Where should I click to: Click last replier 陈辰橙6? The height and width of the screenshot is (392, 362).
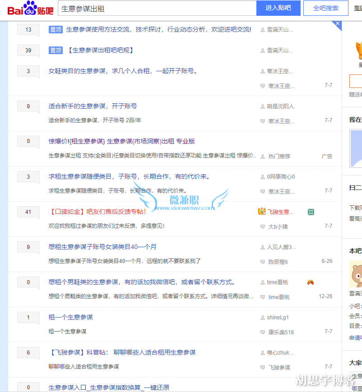click(278, 262)
